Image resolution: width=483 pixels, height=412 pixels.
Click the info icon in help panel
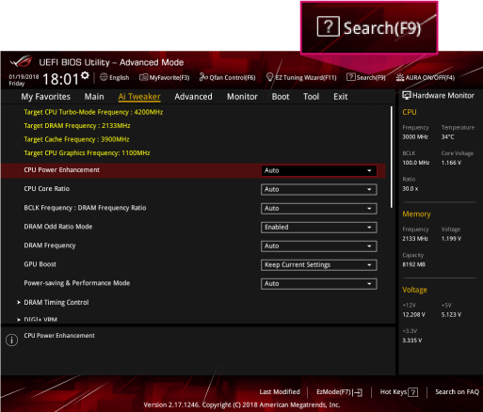[x=11, y=340]
